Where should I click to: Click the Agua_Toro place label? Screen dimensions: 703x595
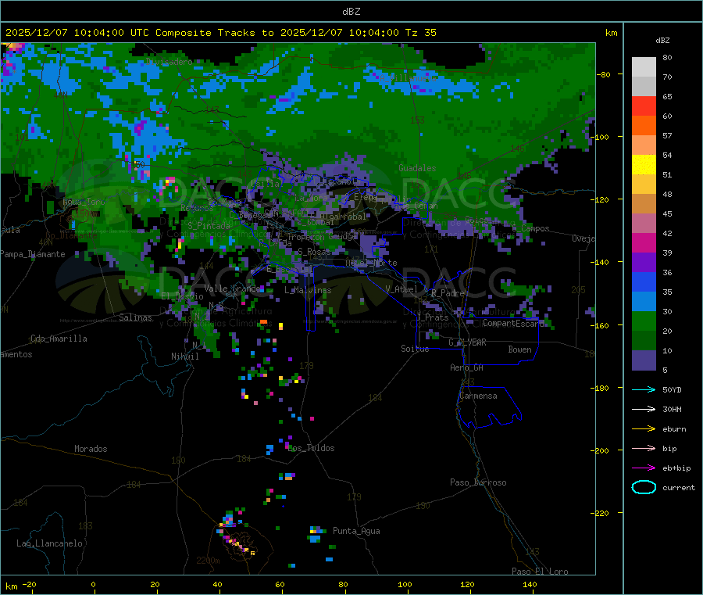point(84,202)
